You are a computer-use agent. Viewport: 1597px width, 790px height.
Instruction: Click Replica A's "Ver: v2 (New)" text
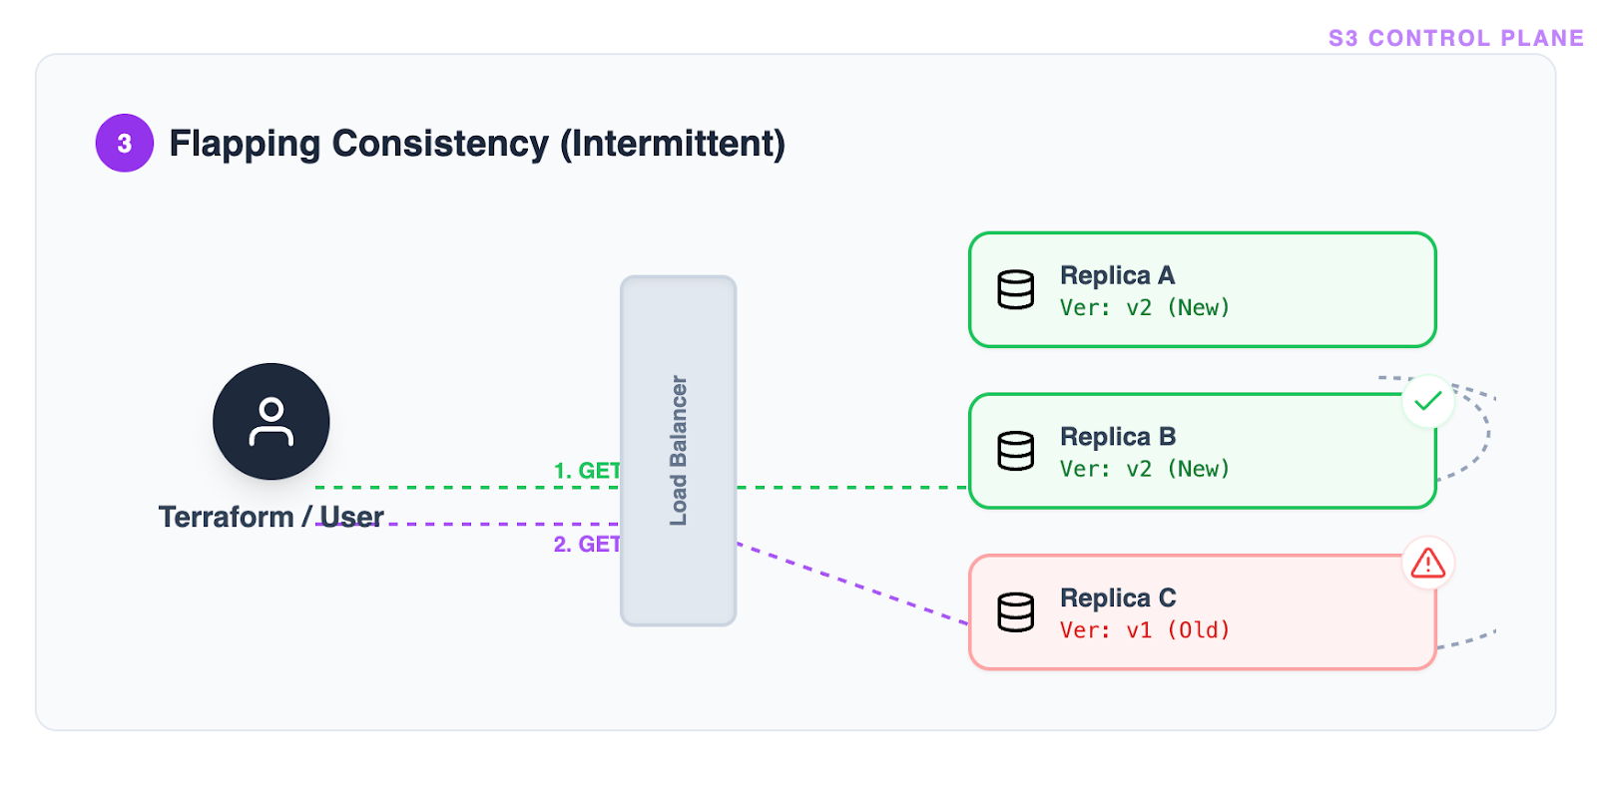click(1144, 308)
